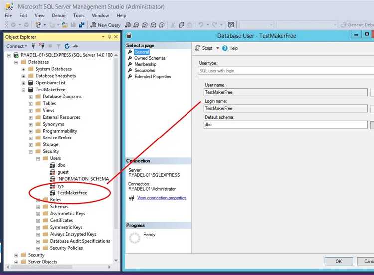Click the Help icon in the dialog

[225, 48]
